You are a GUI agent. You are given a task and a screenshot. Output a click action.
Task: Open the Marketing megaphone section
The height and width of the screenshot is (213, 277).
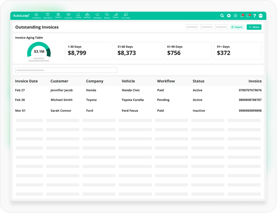tap(97, 16)
